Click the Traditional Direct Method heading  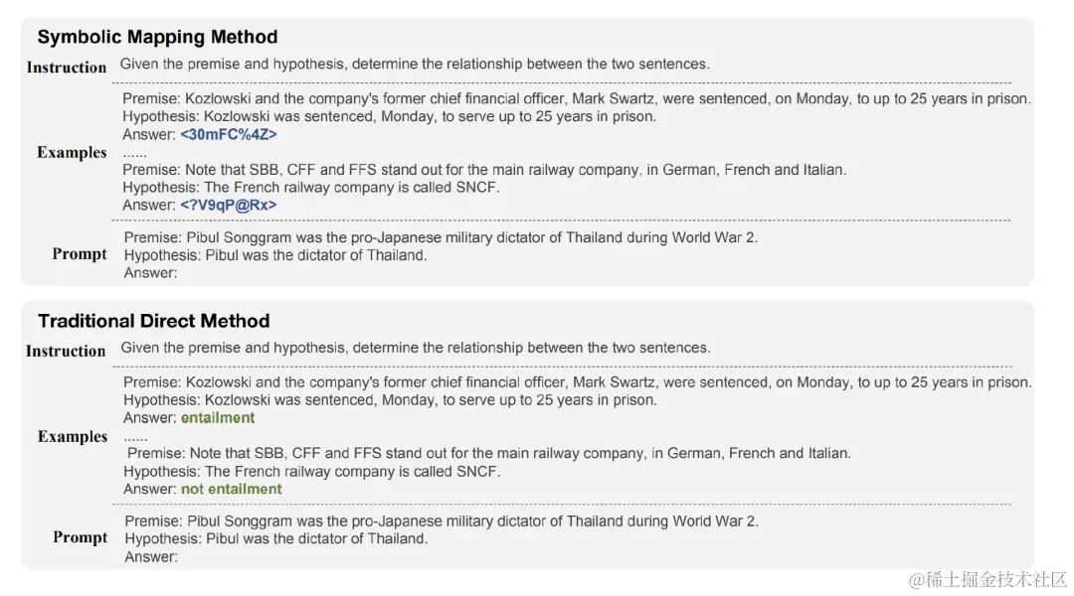[x=153, y=321]
